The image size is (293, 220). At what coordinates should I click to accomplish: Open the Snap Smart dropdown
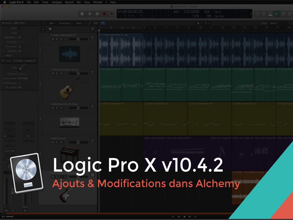pos(280,23)
